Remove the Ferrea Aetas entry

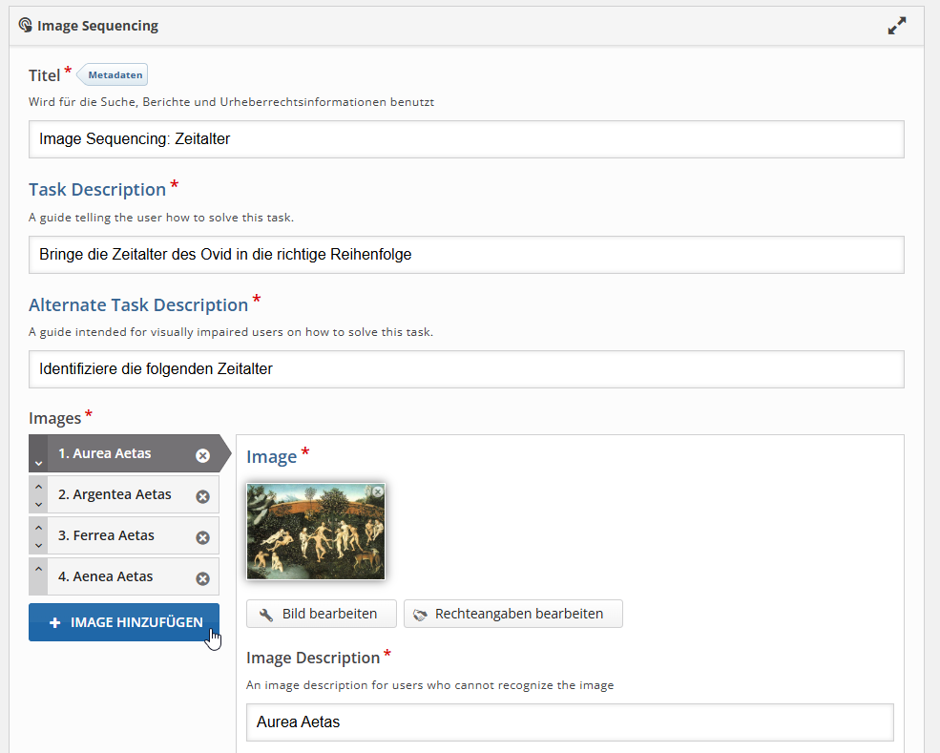coord(202,537)
